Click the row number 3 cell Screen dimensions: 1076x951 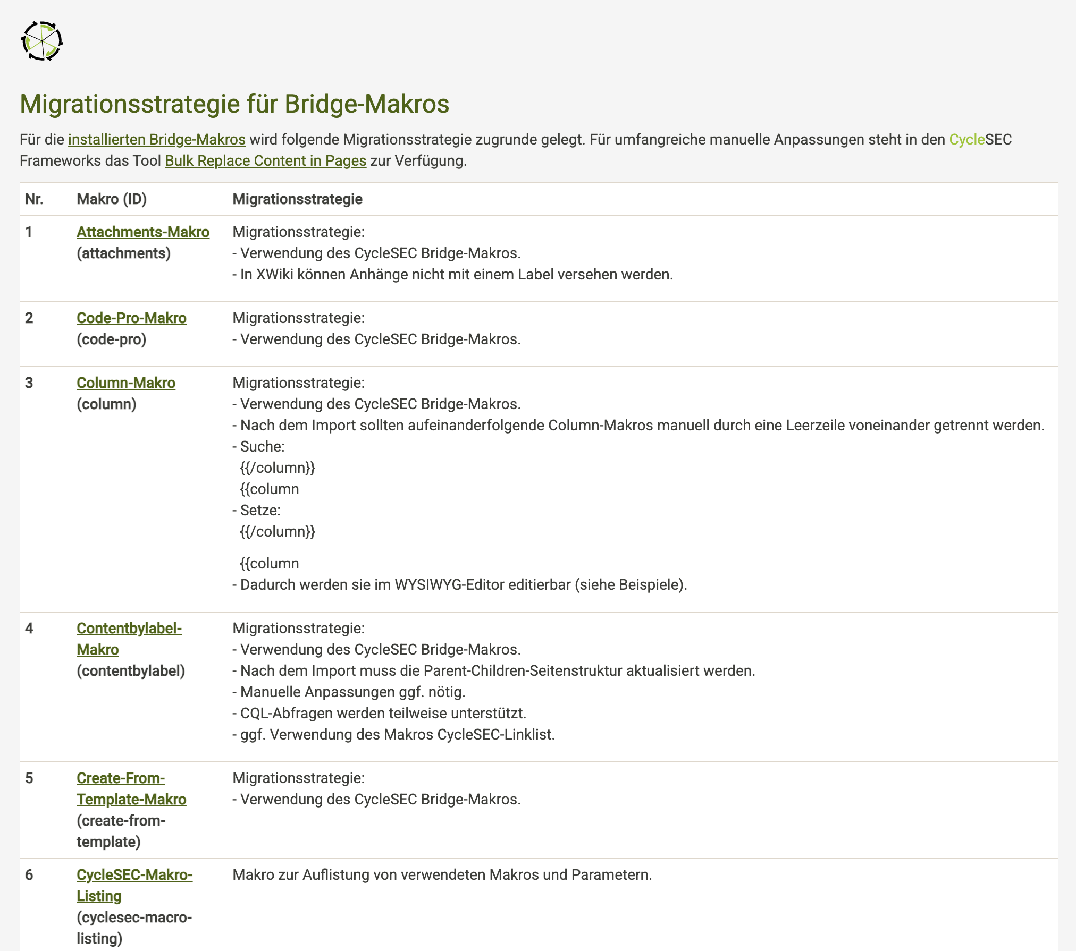point(29,383)
